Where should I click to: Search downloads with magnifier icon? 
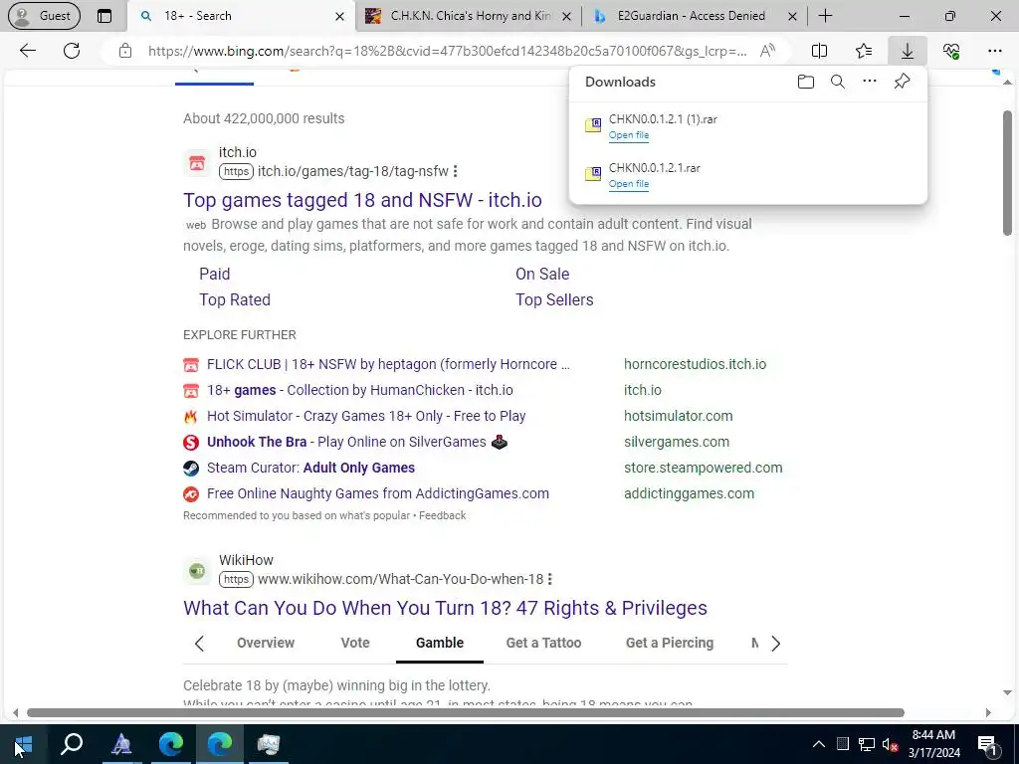(x=838, y=82)
